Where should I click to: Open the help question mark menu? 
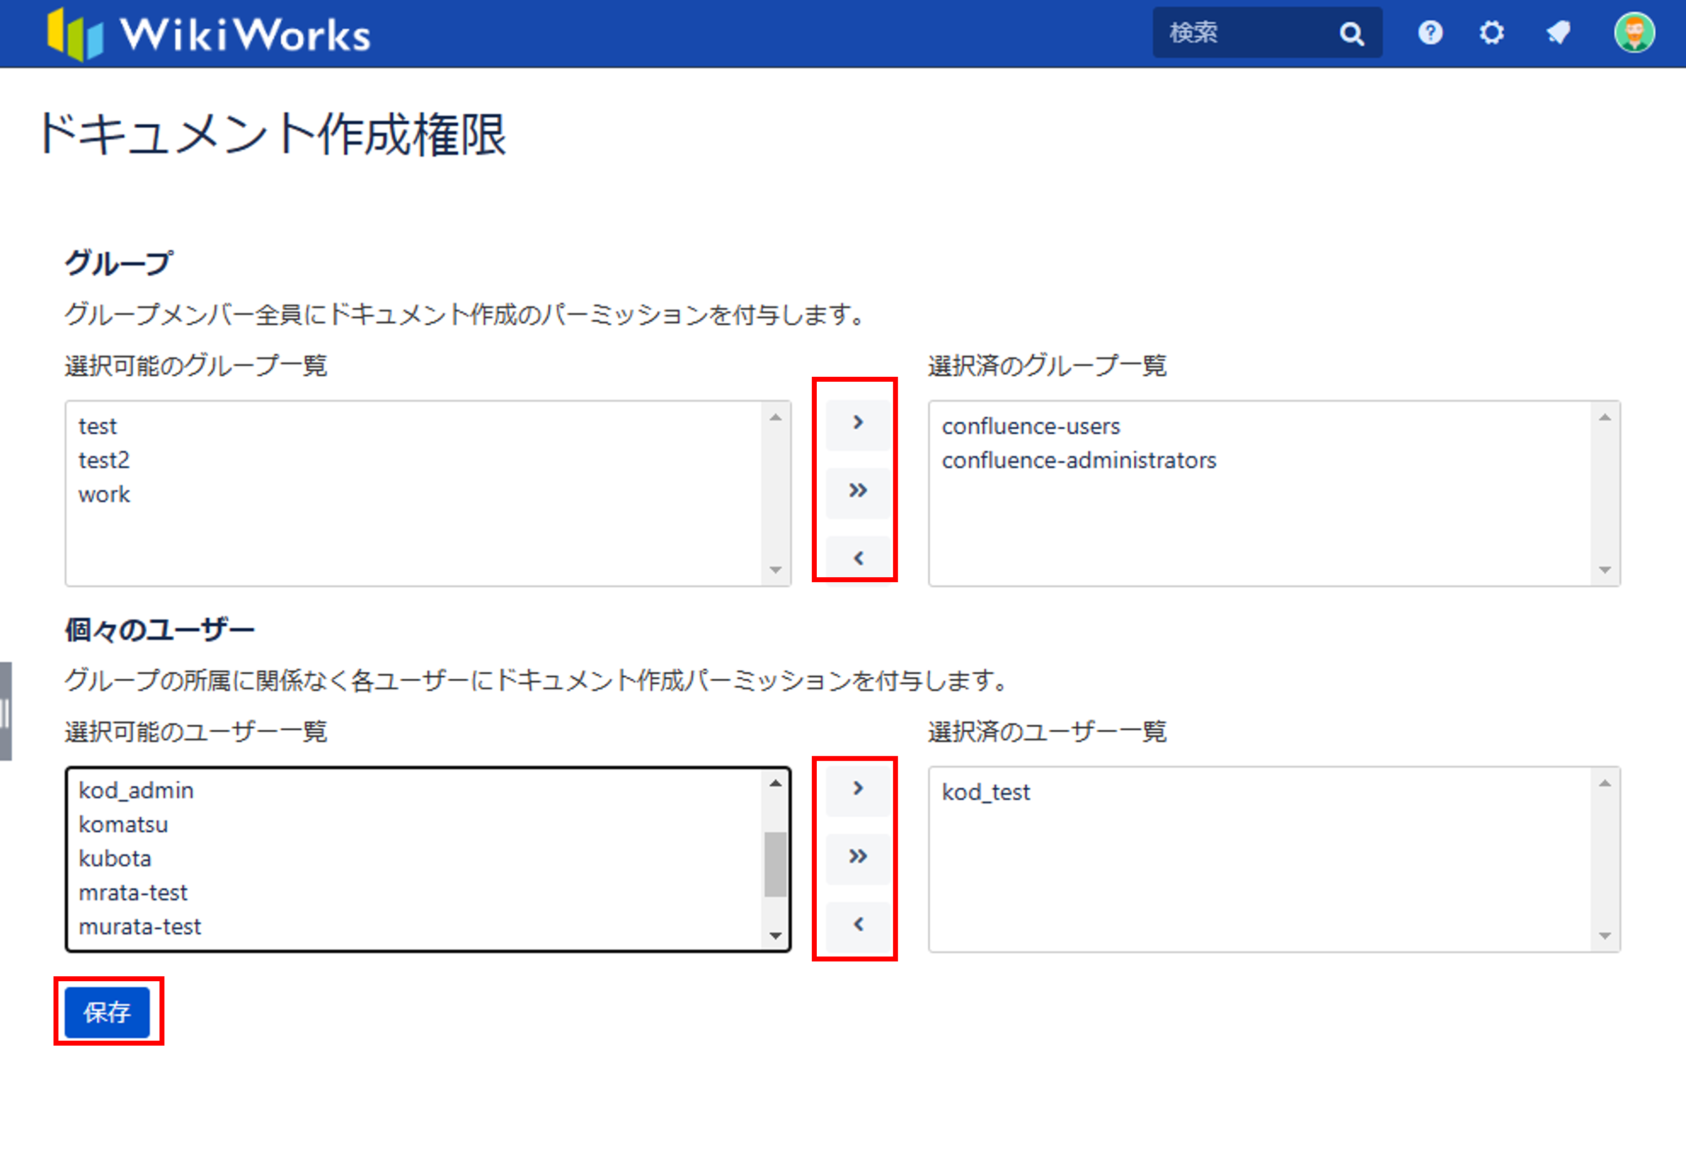1429,33
